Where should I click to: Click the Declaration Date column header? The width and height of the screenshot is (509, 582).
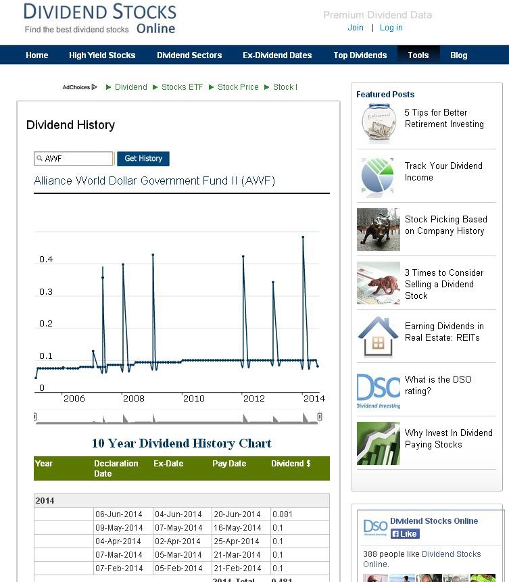pyautogui.click(x=116, y=468)
